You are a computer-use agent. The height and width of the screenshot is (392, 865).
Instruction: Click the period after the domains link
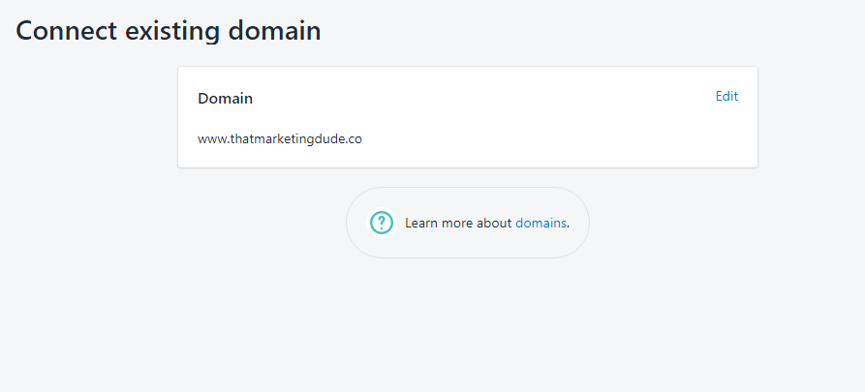[x=569, y=226]
